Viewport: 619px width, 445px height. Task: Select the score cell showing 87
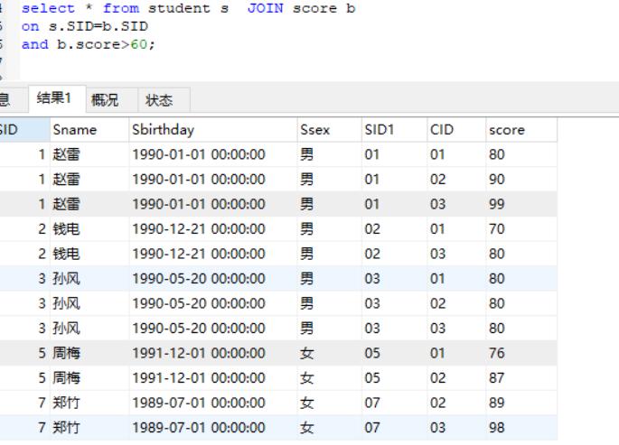tap(521, 378)
